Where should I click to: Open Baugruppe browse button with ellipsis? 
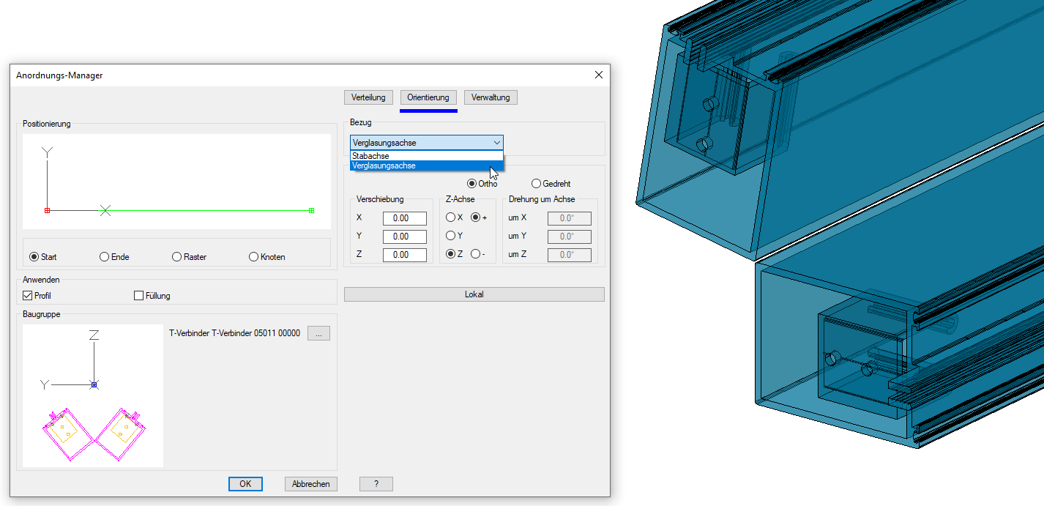pyautogui.click(x=318, y=333)
